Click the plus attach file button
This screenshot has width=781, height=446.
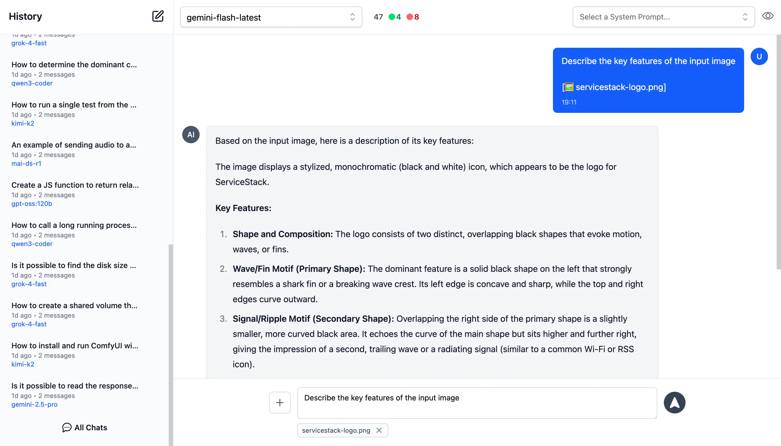pos(280,403)
